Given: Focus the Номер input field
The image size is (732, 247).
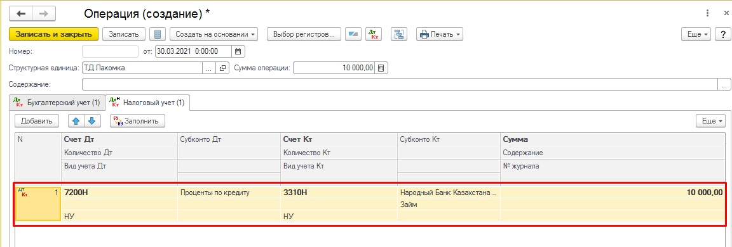Looking at the screenshot, I should coord(110,51).
